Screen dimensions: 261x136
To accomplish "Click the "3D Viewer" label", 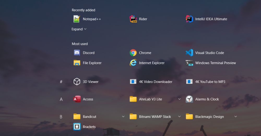I will 91,82.
